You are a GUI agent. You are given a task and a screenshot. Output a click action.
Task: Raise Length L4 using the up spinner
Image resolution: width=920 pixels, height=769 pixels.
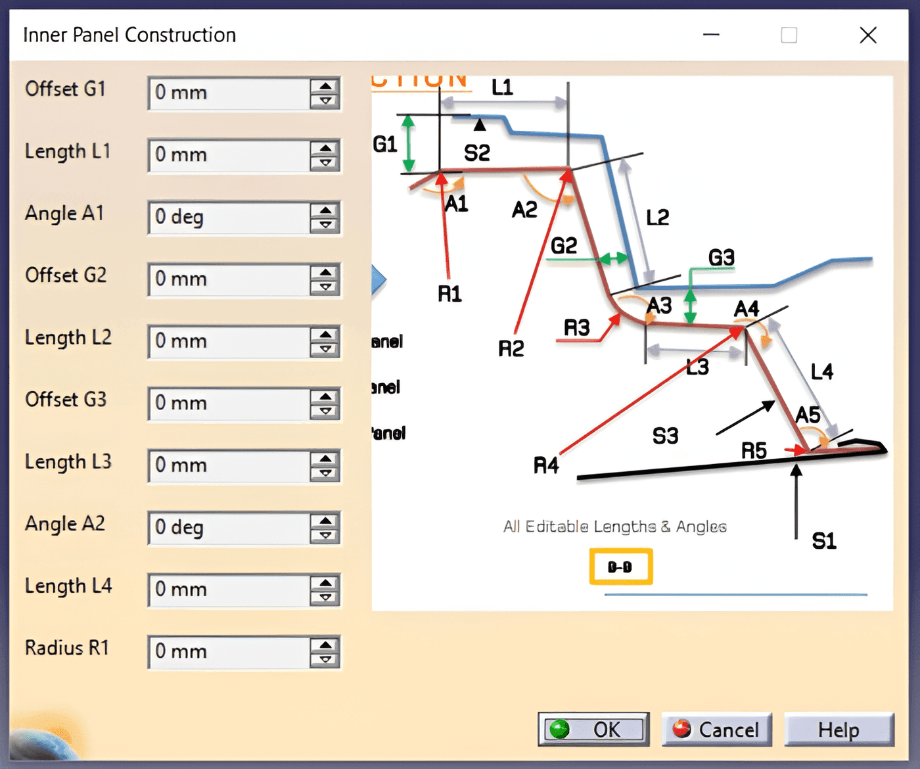click(x=325, y=583)
